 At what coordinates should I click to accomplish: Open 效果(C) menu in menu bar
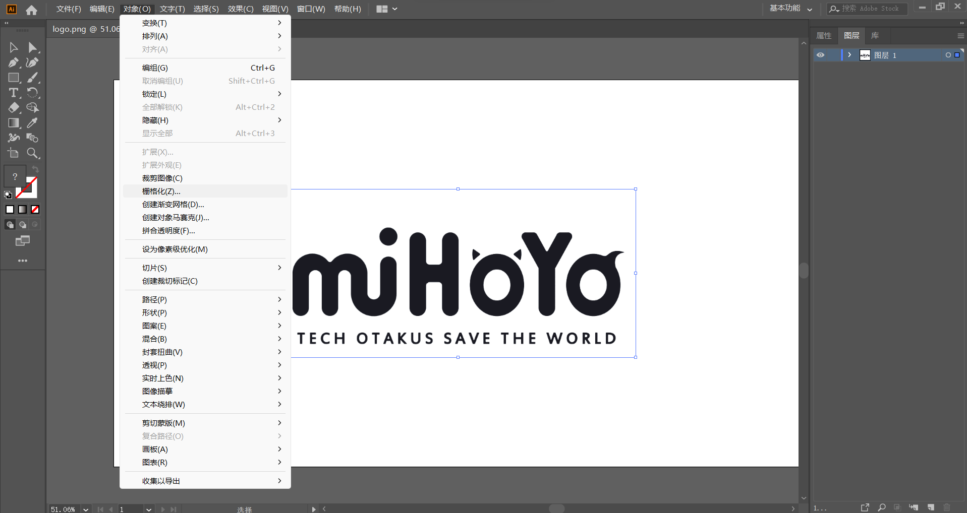click(241, 9)
